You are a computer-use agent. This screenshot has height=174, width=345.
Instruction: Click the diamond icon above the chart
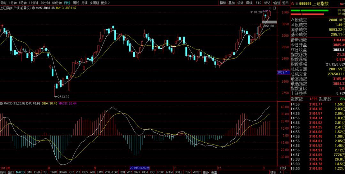[270, 8]
